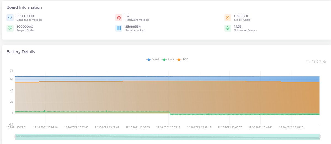Activate the chart zoom area tool

tap(308, 62)
